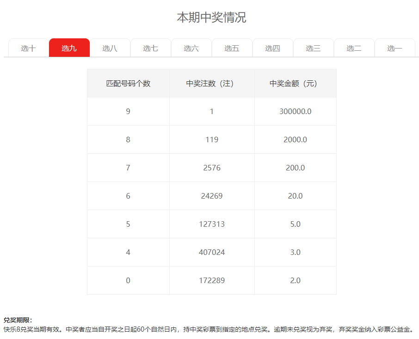Viewport: 419px width, 339px height.
Task: Click the 本期中奖情况 heading
Action: pyautogui.click(x=211, y=18)
